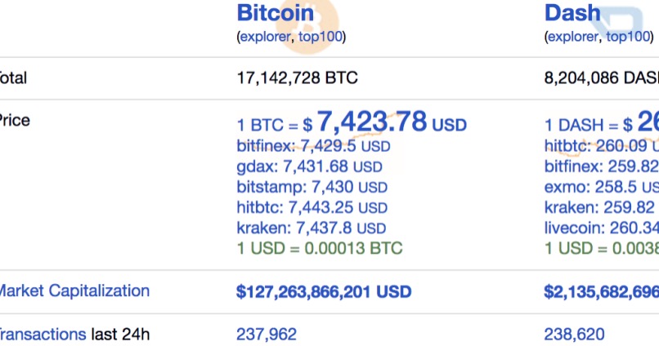Open the Transactions row label link

click(43, 335)
